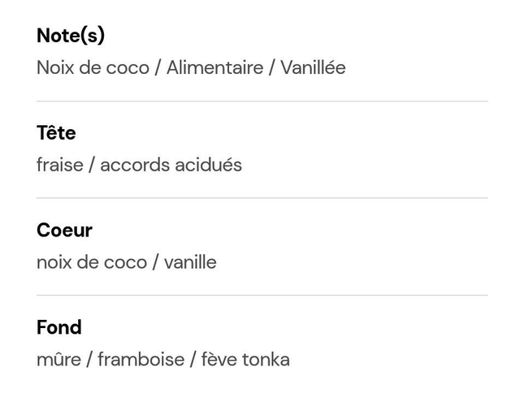
Task: Click the slash between Alimentaire and Vanillée
Action: tap(272, 67)
